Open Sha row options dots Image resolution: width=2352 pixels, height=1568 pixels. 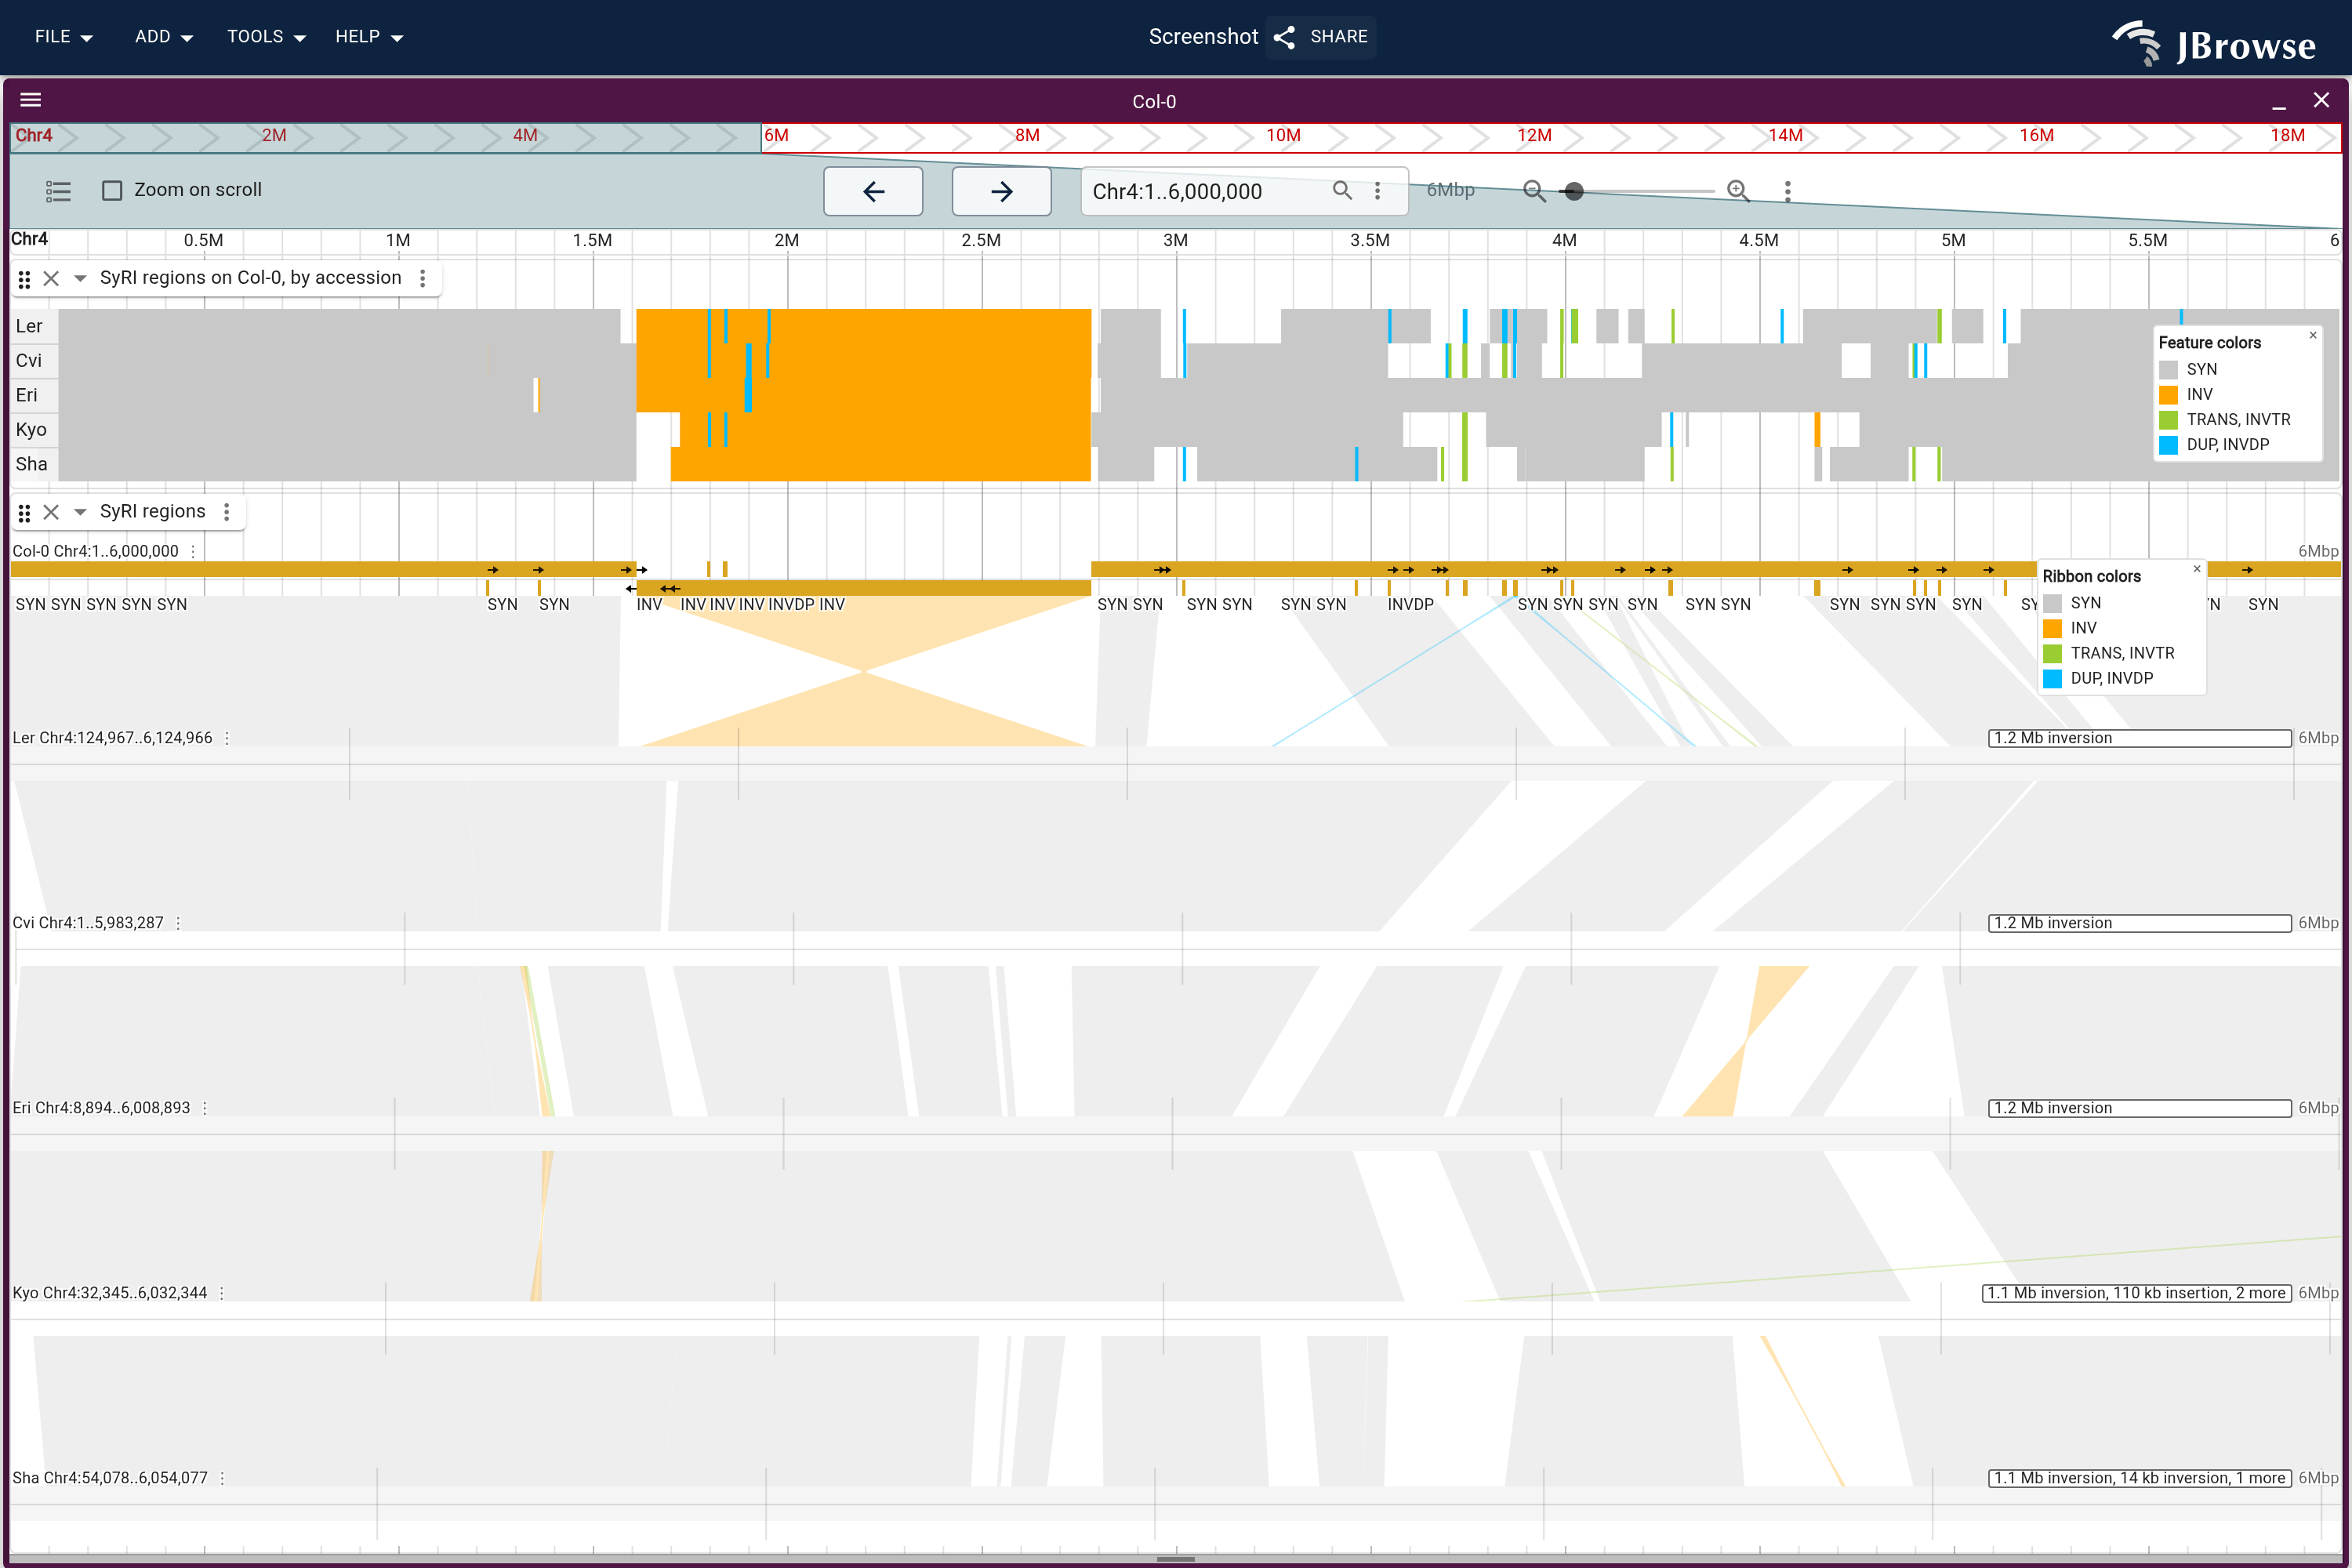point(222,1478)
